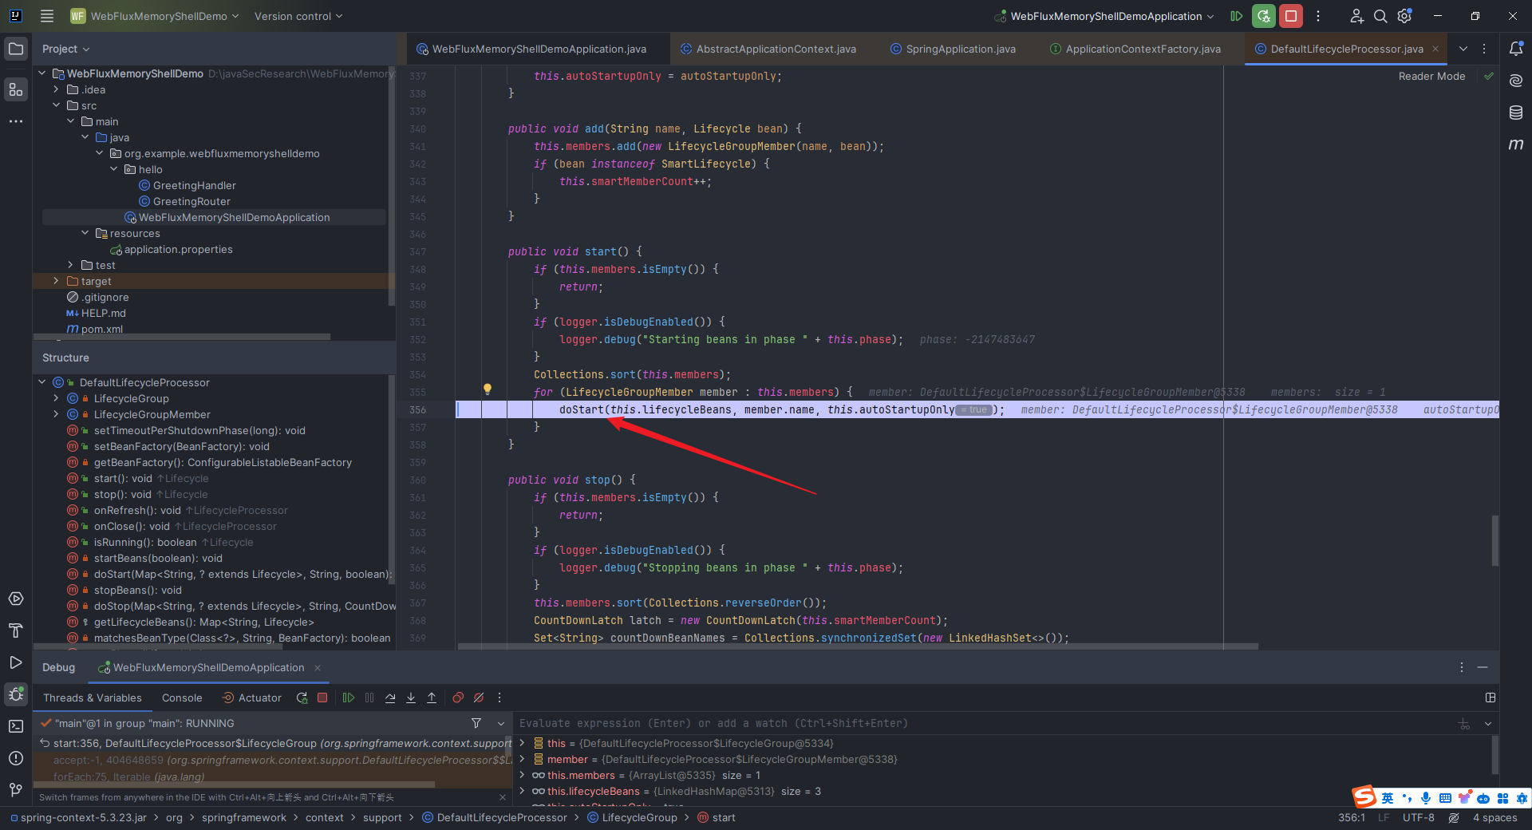Click the Evaluate expression input field
Image resolution: width=1532 pixels, height=830 pixels.
pyautogui.click(x=985, y=723)
